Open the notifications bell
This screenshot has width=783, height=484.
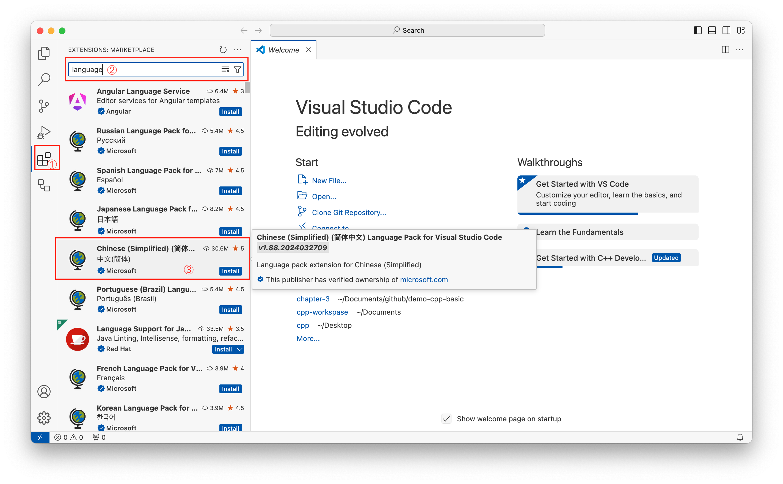[740, 437]
